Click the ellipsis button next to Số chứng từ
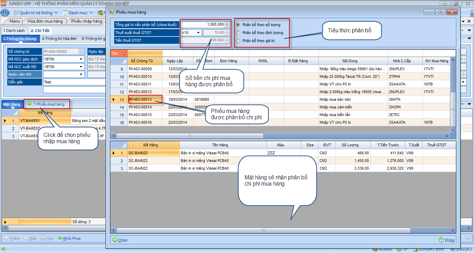Image resolution: width=474 pixels, height=253 pixels. click(x=81, y=51)
